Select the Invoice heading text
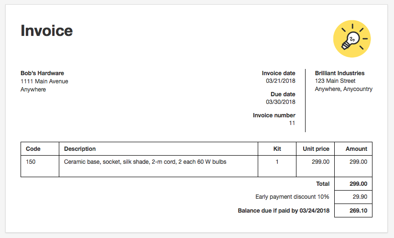 (x=47, y=31)
